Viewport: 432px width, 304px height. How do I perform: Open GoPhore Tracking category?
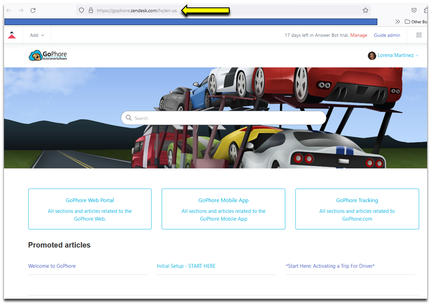click(357, 209)
